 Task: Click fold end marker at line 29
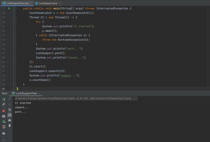click(15, 62)
